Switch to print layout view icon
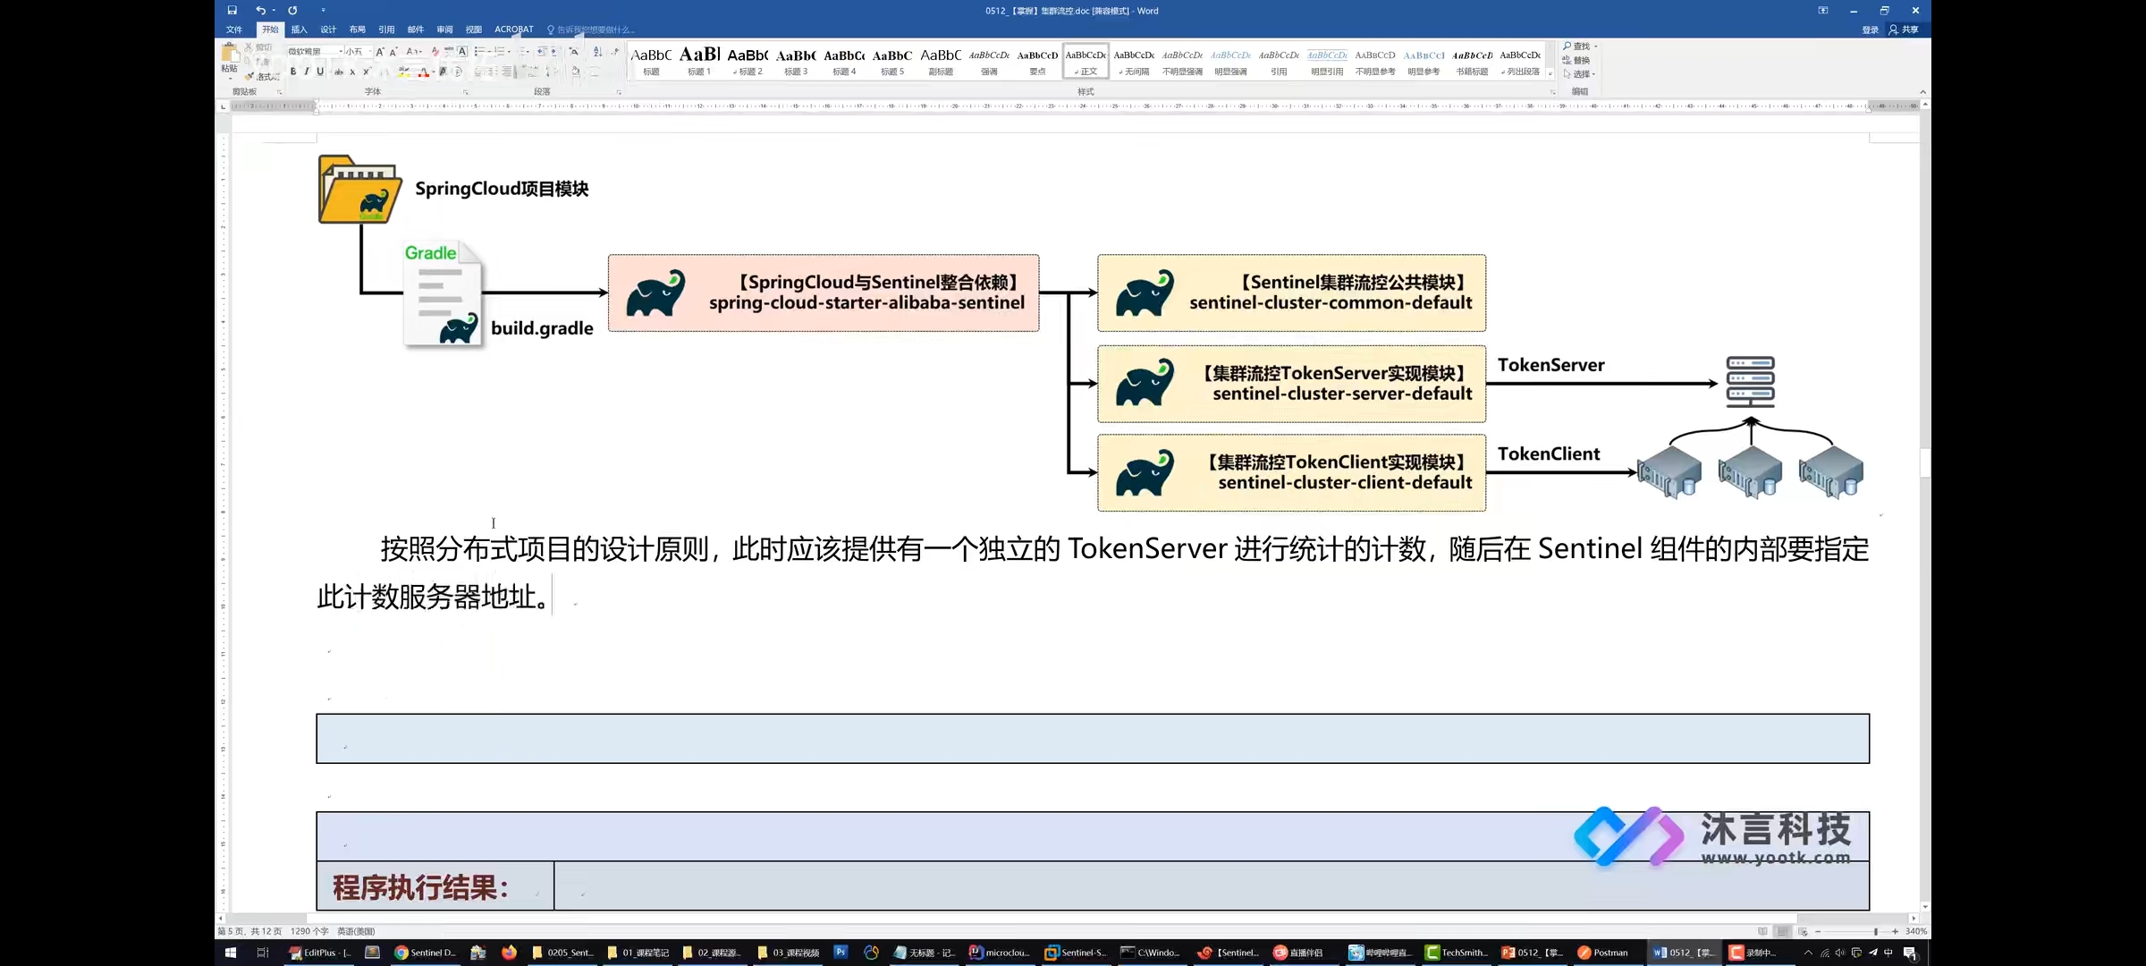 (x=1782, y=931)
